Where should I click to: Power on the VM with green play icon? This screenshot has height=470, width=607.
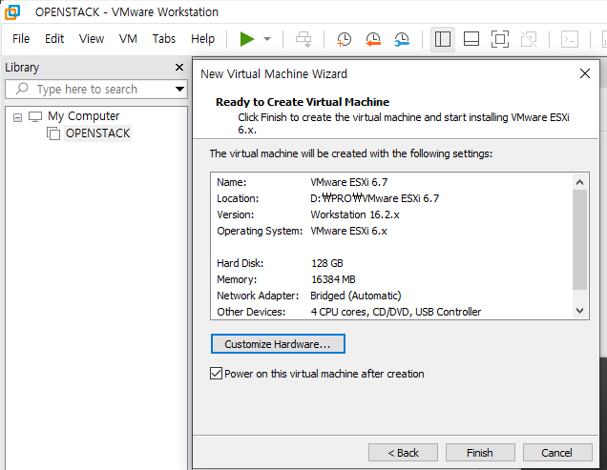pos(246,39)
